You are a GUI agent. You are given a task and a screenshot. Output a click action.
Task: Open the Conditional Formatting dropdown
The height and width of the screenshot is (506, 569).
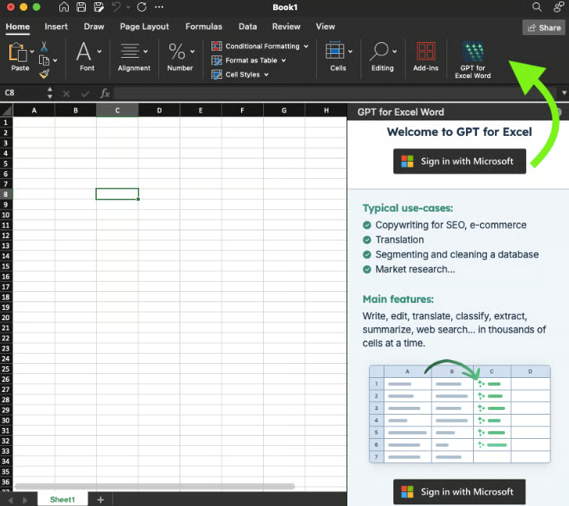coord(261,46)
